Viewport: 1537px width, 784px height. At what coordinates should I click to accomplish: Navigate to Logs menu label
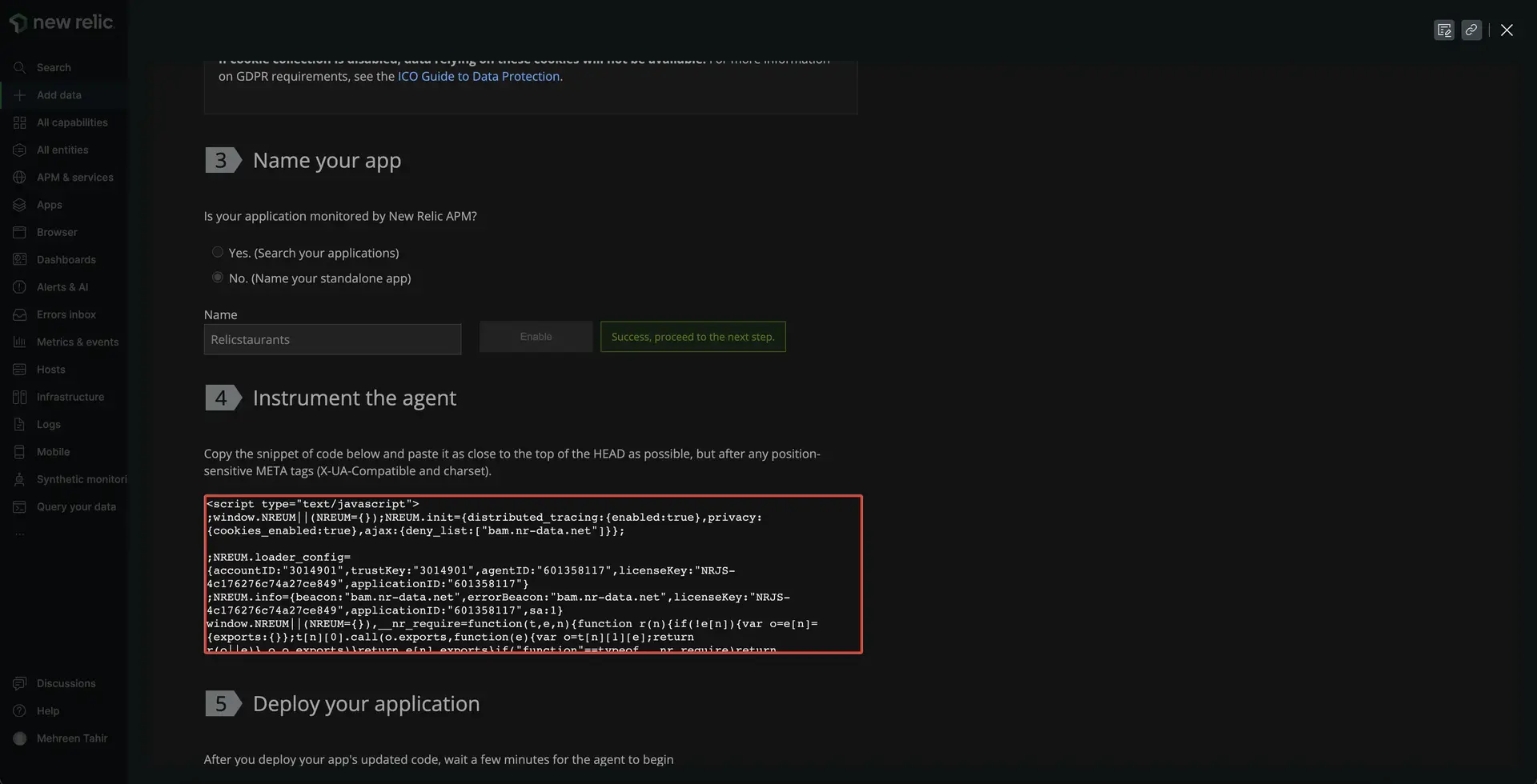49,425
